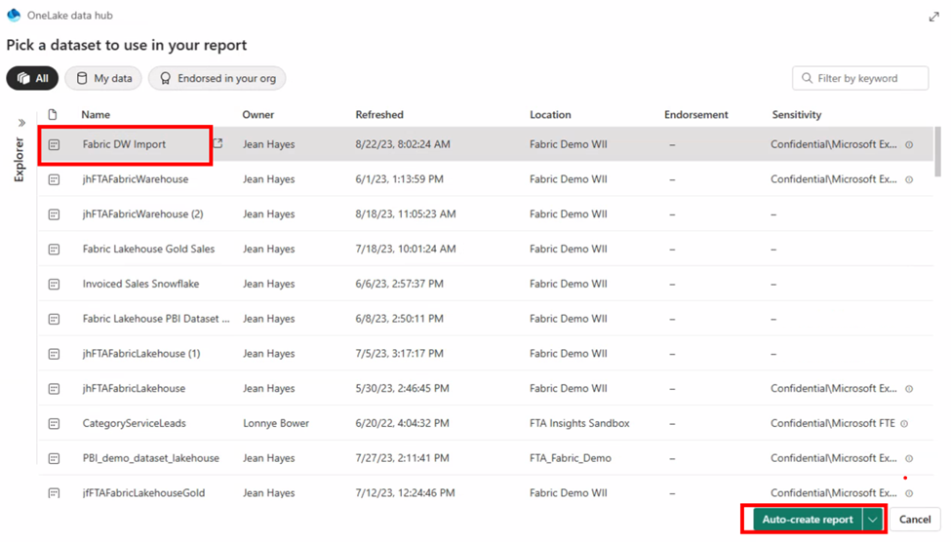This screenshot has width=951, height=542.
Task: Select the Invoiced Sales Snowflake dataset
Action: click(x=140, y=284)
